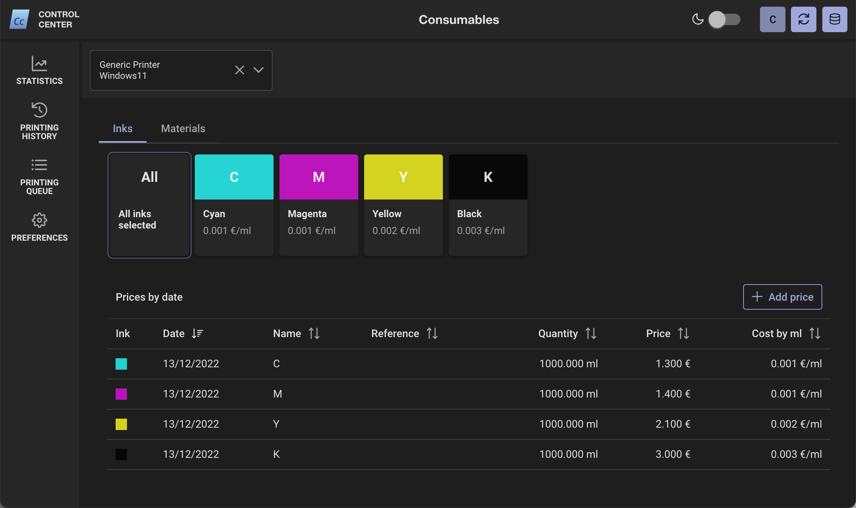Select the Cyan ink card
This screenshot has height=508, width=856.
(234, 205)
